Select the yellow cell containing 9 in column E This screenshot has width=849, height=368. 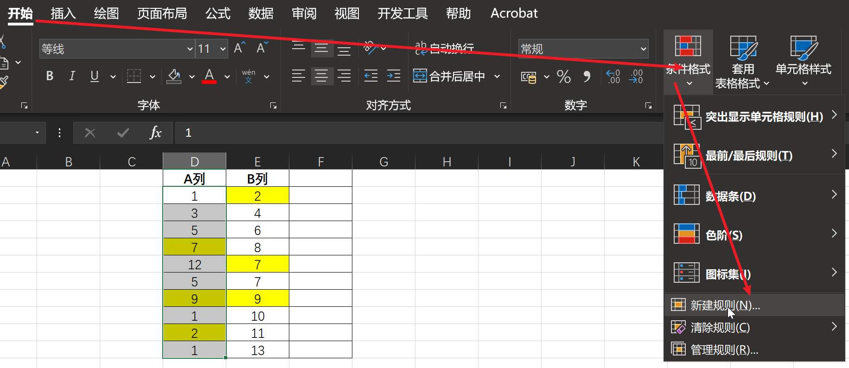[257, 298]
